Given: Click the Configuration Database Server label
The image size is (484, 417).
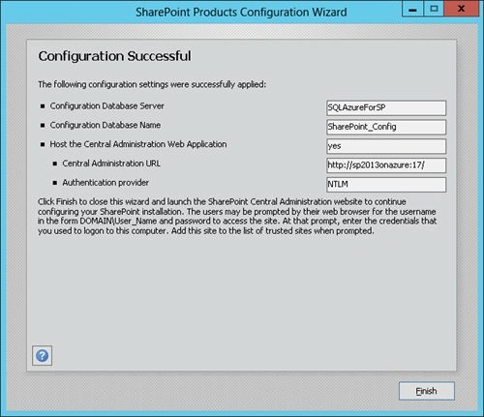Looking at the screenshot, I should click(106, 105).
